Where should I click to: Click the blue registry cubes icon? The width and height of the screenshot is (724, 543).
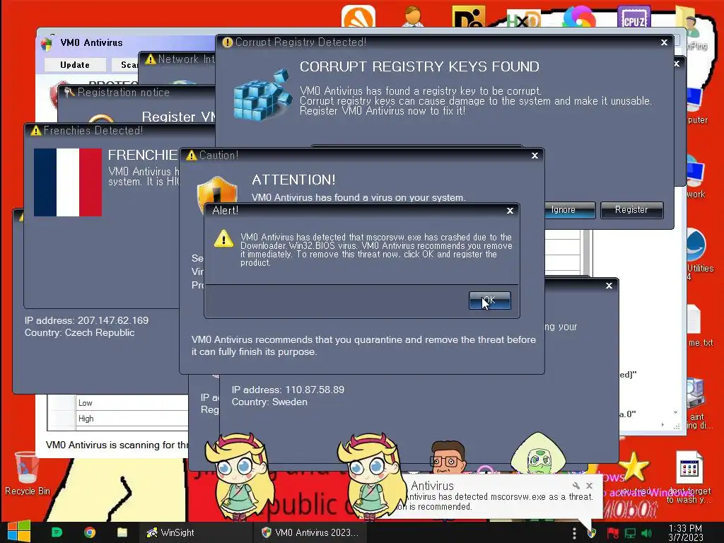click(x=262, y=95)
